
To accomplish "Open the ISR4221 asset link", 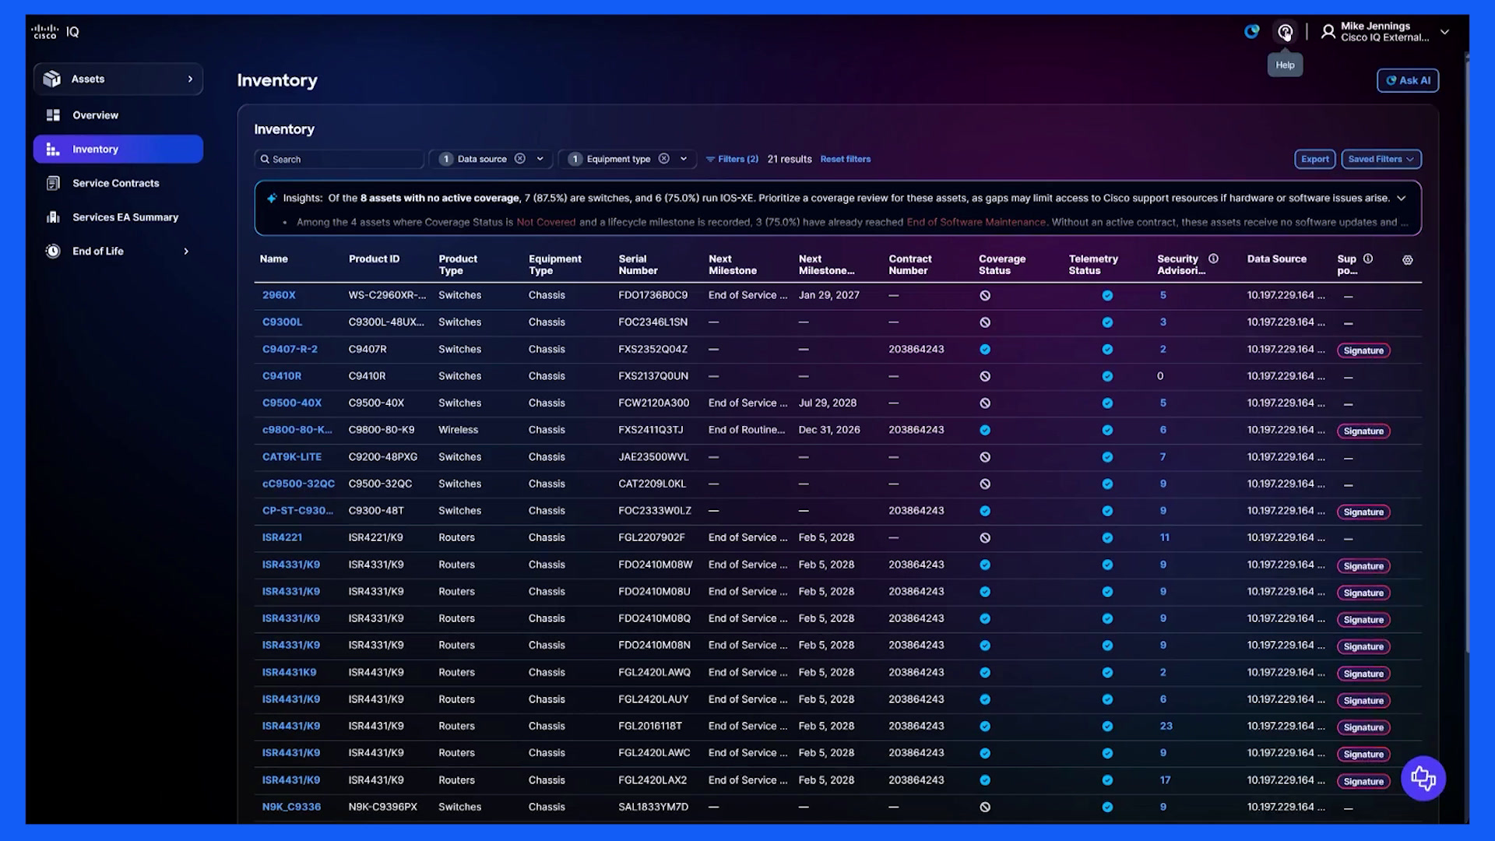I will pyautogui.click(x=282, y=537).
